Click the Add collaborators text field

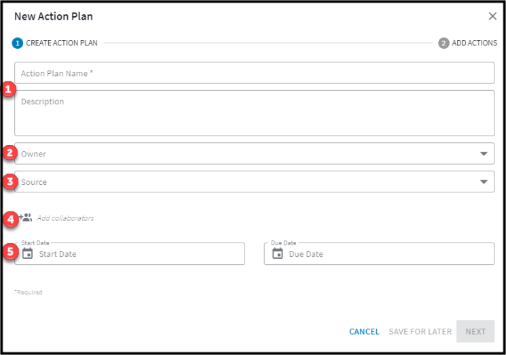[65, 218]
